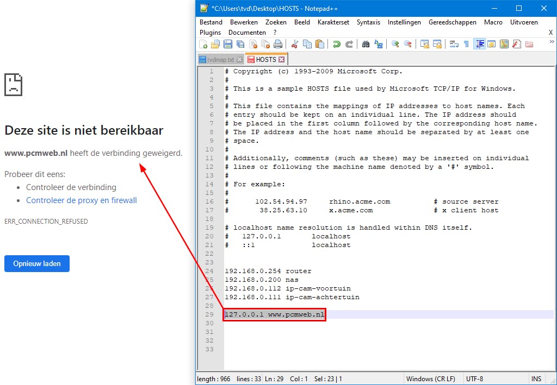Screen dimensions: 557x385
Task: Open the Function List icon
Action: coord(517,44)
